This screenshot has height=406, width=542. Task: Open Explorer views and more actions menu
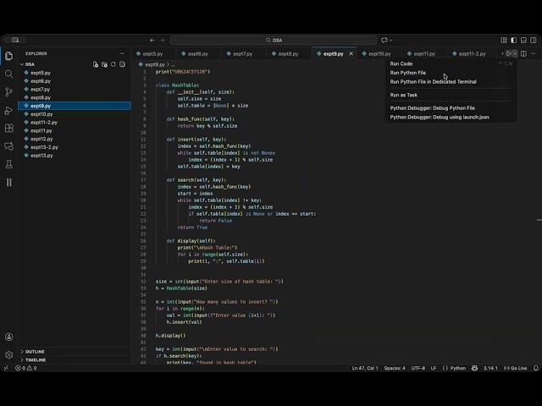tap(122, 53)
